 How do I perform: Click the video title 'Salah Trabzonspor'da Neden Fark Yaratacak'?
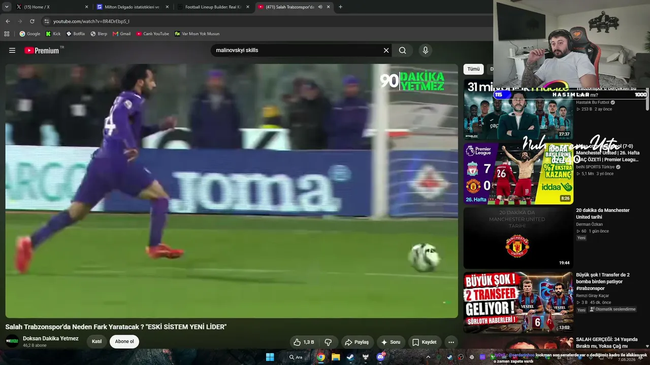[116, 327]
